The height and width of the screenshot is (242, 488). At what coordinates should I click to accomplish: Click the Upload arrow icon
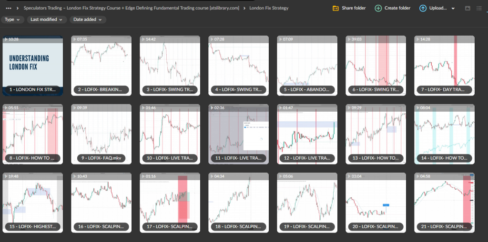click(423, 9)
